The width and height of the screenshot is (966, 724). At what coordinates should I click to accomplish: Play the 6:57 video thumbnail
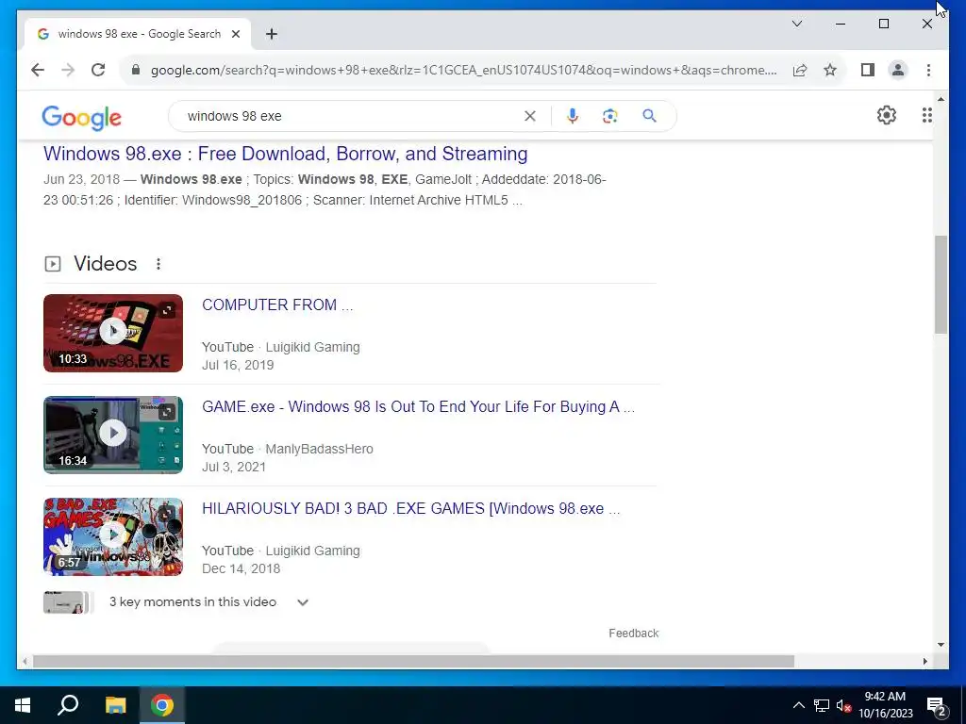tap(113, 536)
